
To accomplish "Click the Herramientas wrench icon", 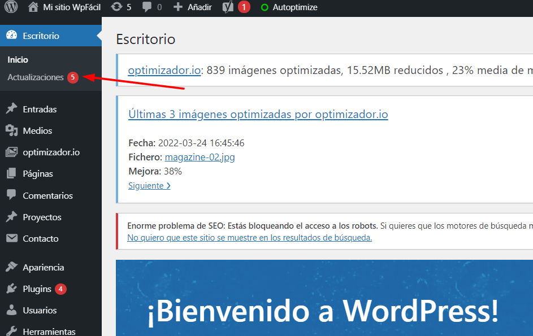I will pos(11,331).
